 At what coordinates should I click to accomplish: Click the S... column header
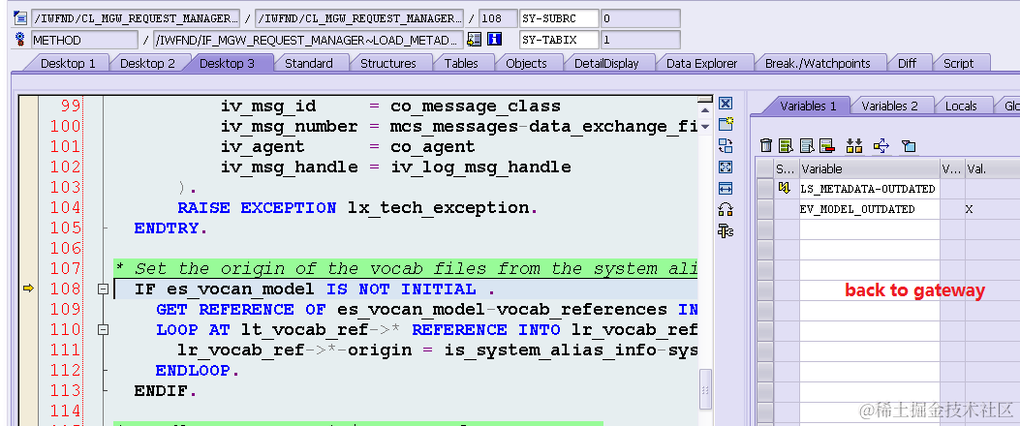(788, 169)
